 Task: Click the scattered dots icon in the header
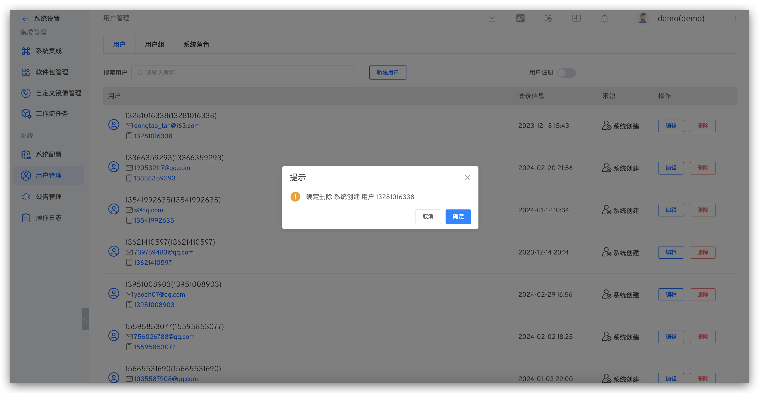548,18
